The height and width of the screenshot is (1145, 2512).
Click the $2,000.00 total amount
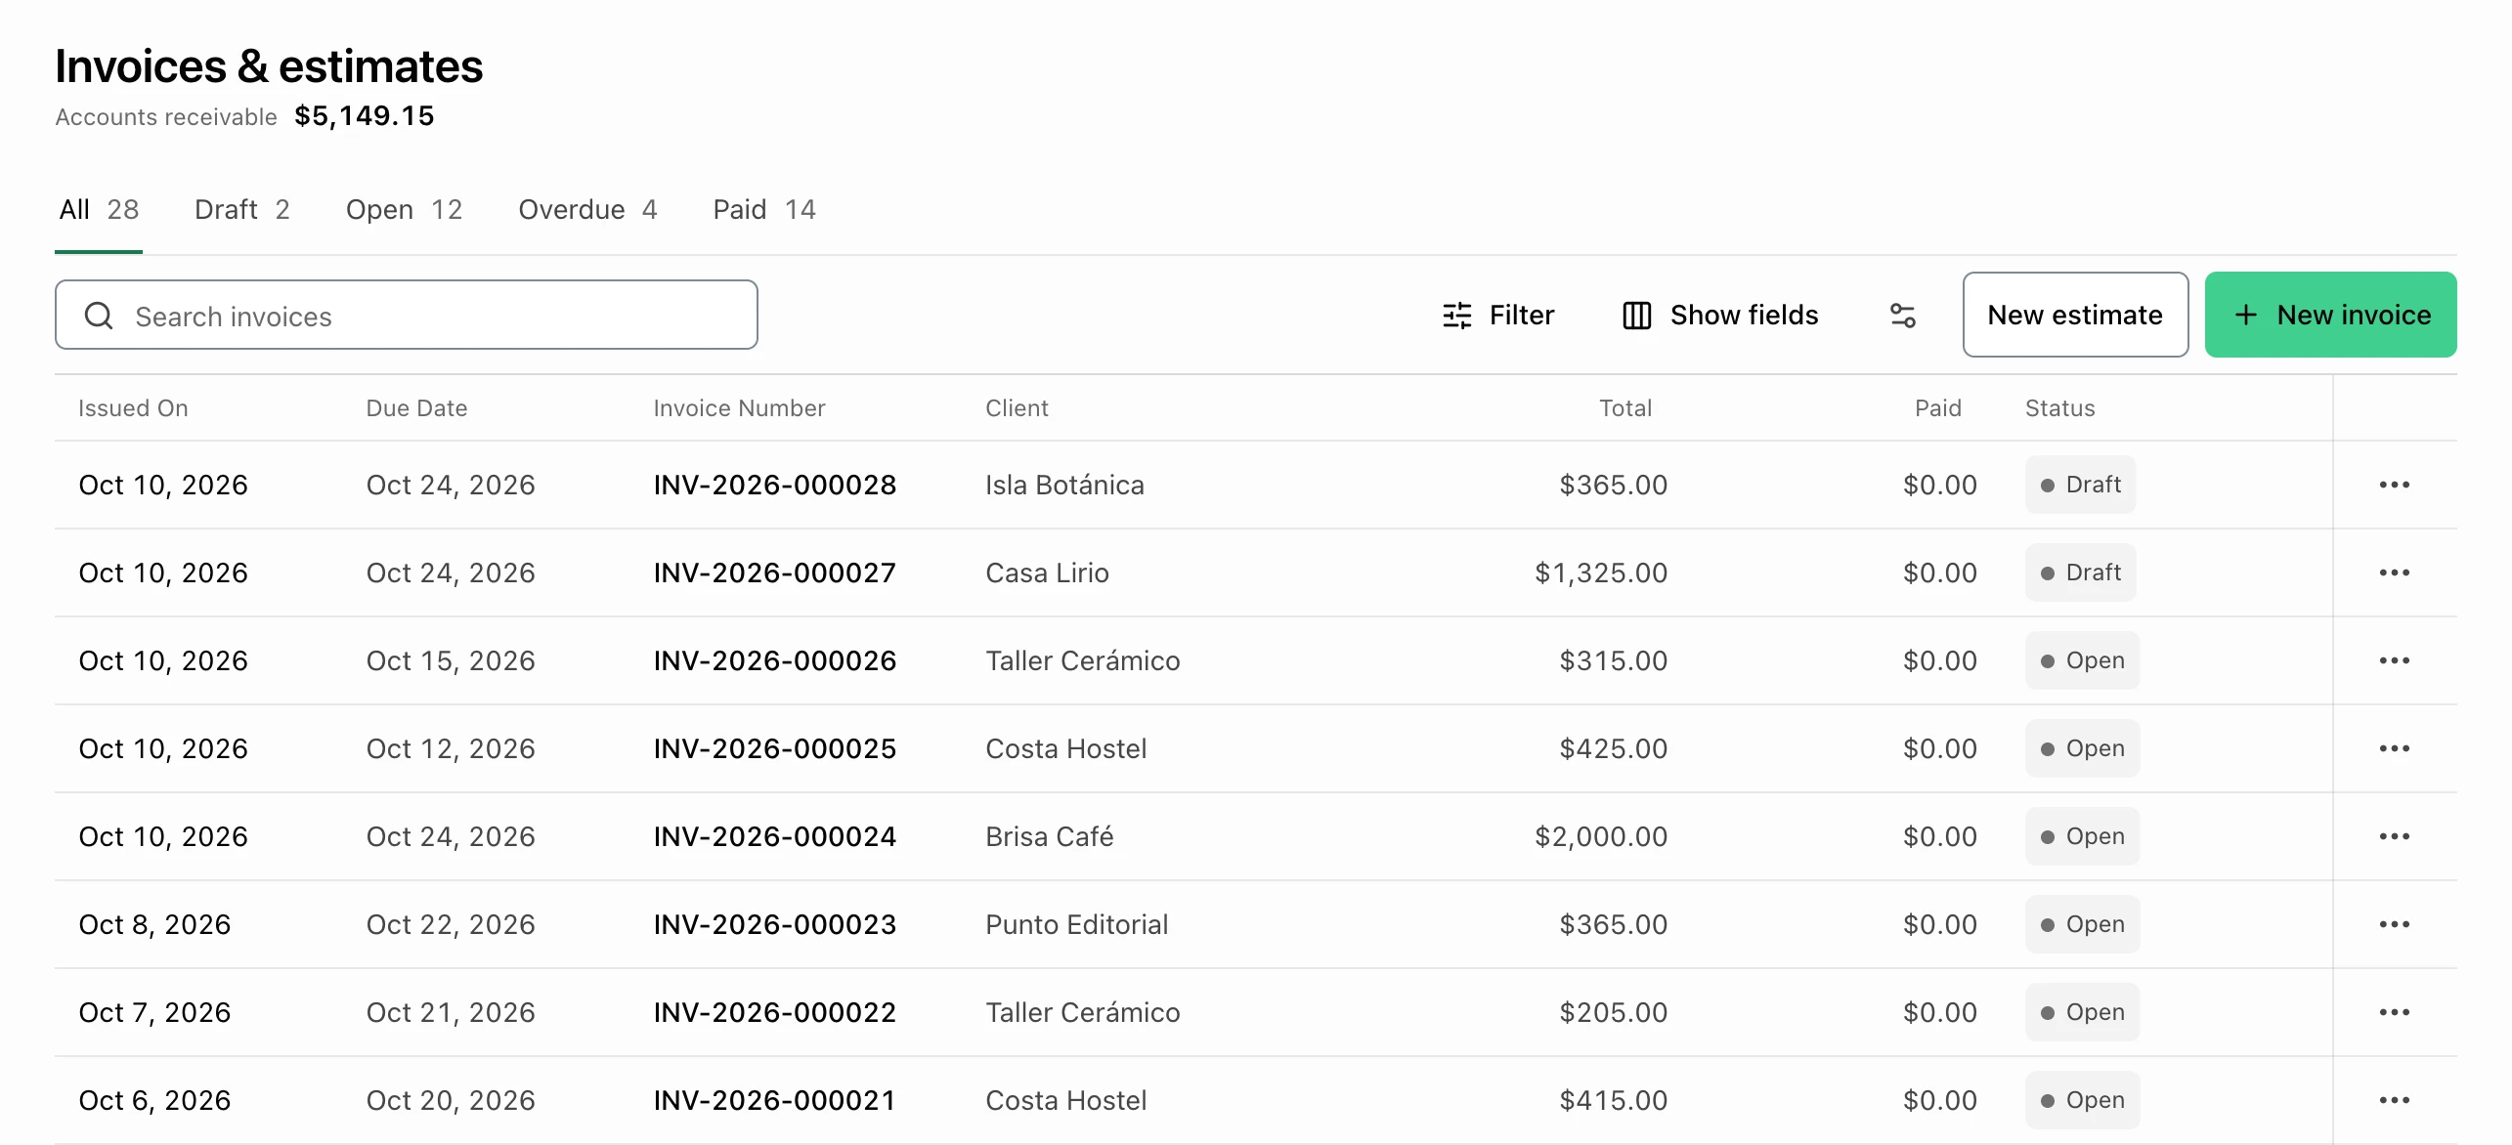1601,836
